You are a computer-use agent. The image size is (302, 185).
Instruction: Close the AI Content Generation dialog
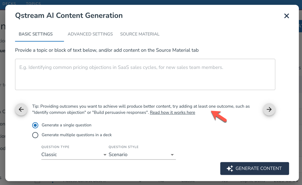(286, 16)
